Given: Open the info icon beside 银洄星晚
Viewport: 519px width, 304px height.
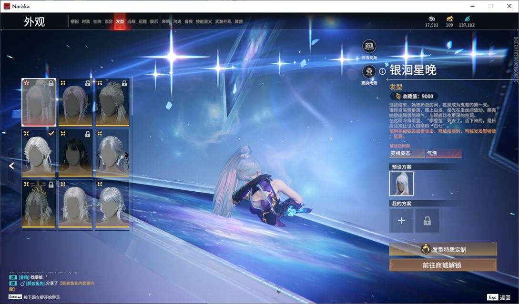Looking at the screenshot, I should pyautogui.click(x=382, y=71).
